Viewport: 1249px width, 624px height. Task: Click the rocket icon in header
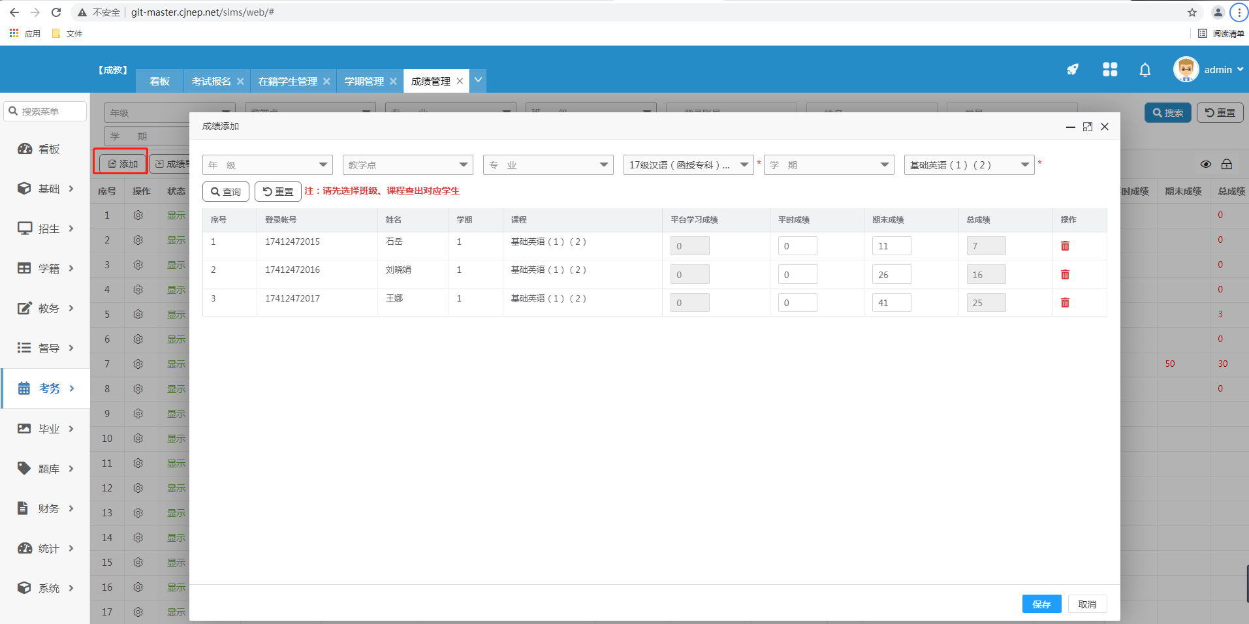1073,70
